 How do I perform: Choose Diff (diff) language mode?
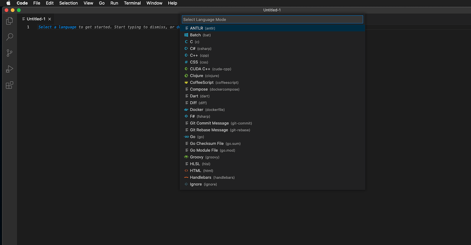272,103
